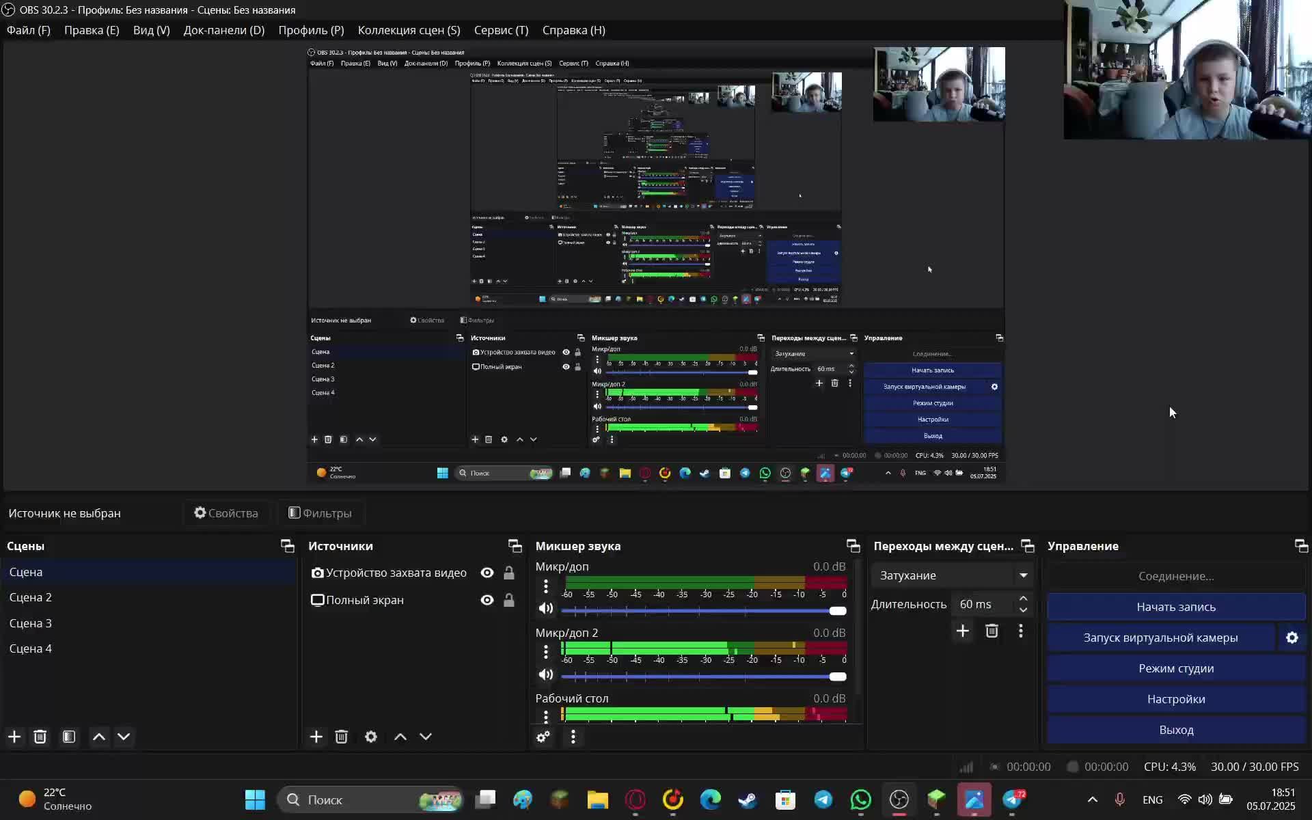Move source up arrow in Sources panel

click(400, 737)
